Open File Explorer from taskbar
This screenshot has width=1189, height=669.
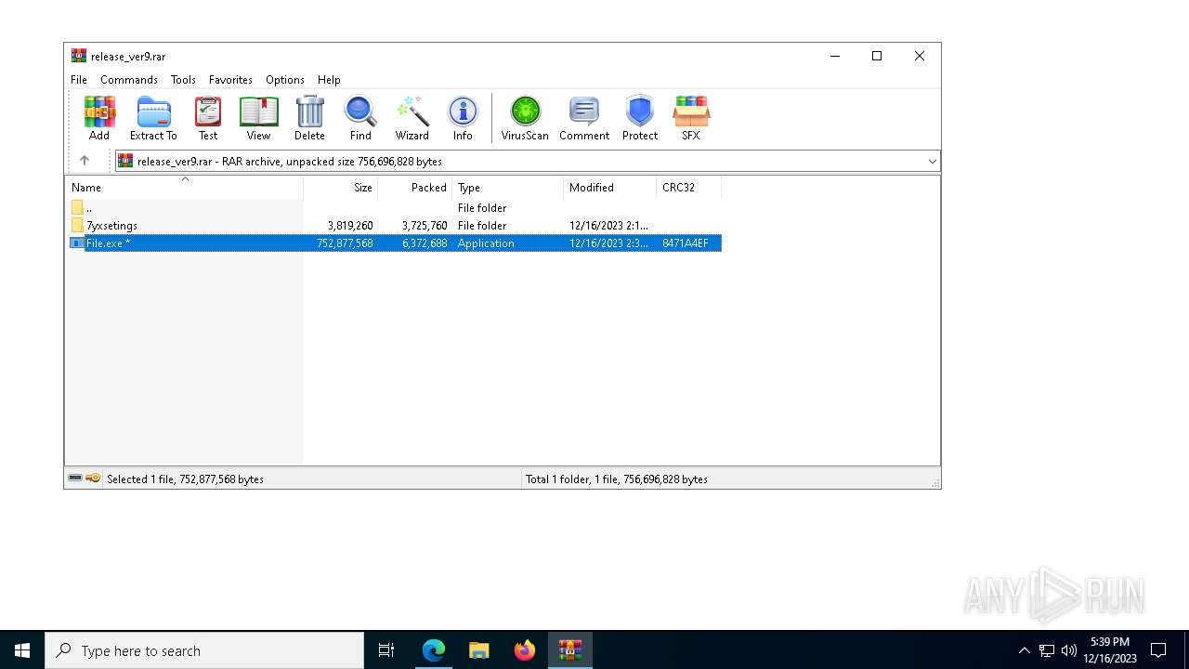coord(479,650)
